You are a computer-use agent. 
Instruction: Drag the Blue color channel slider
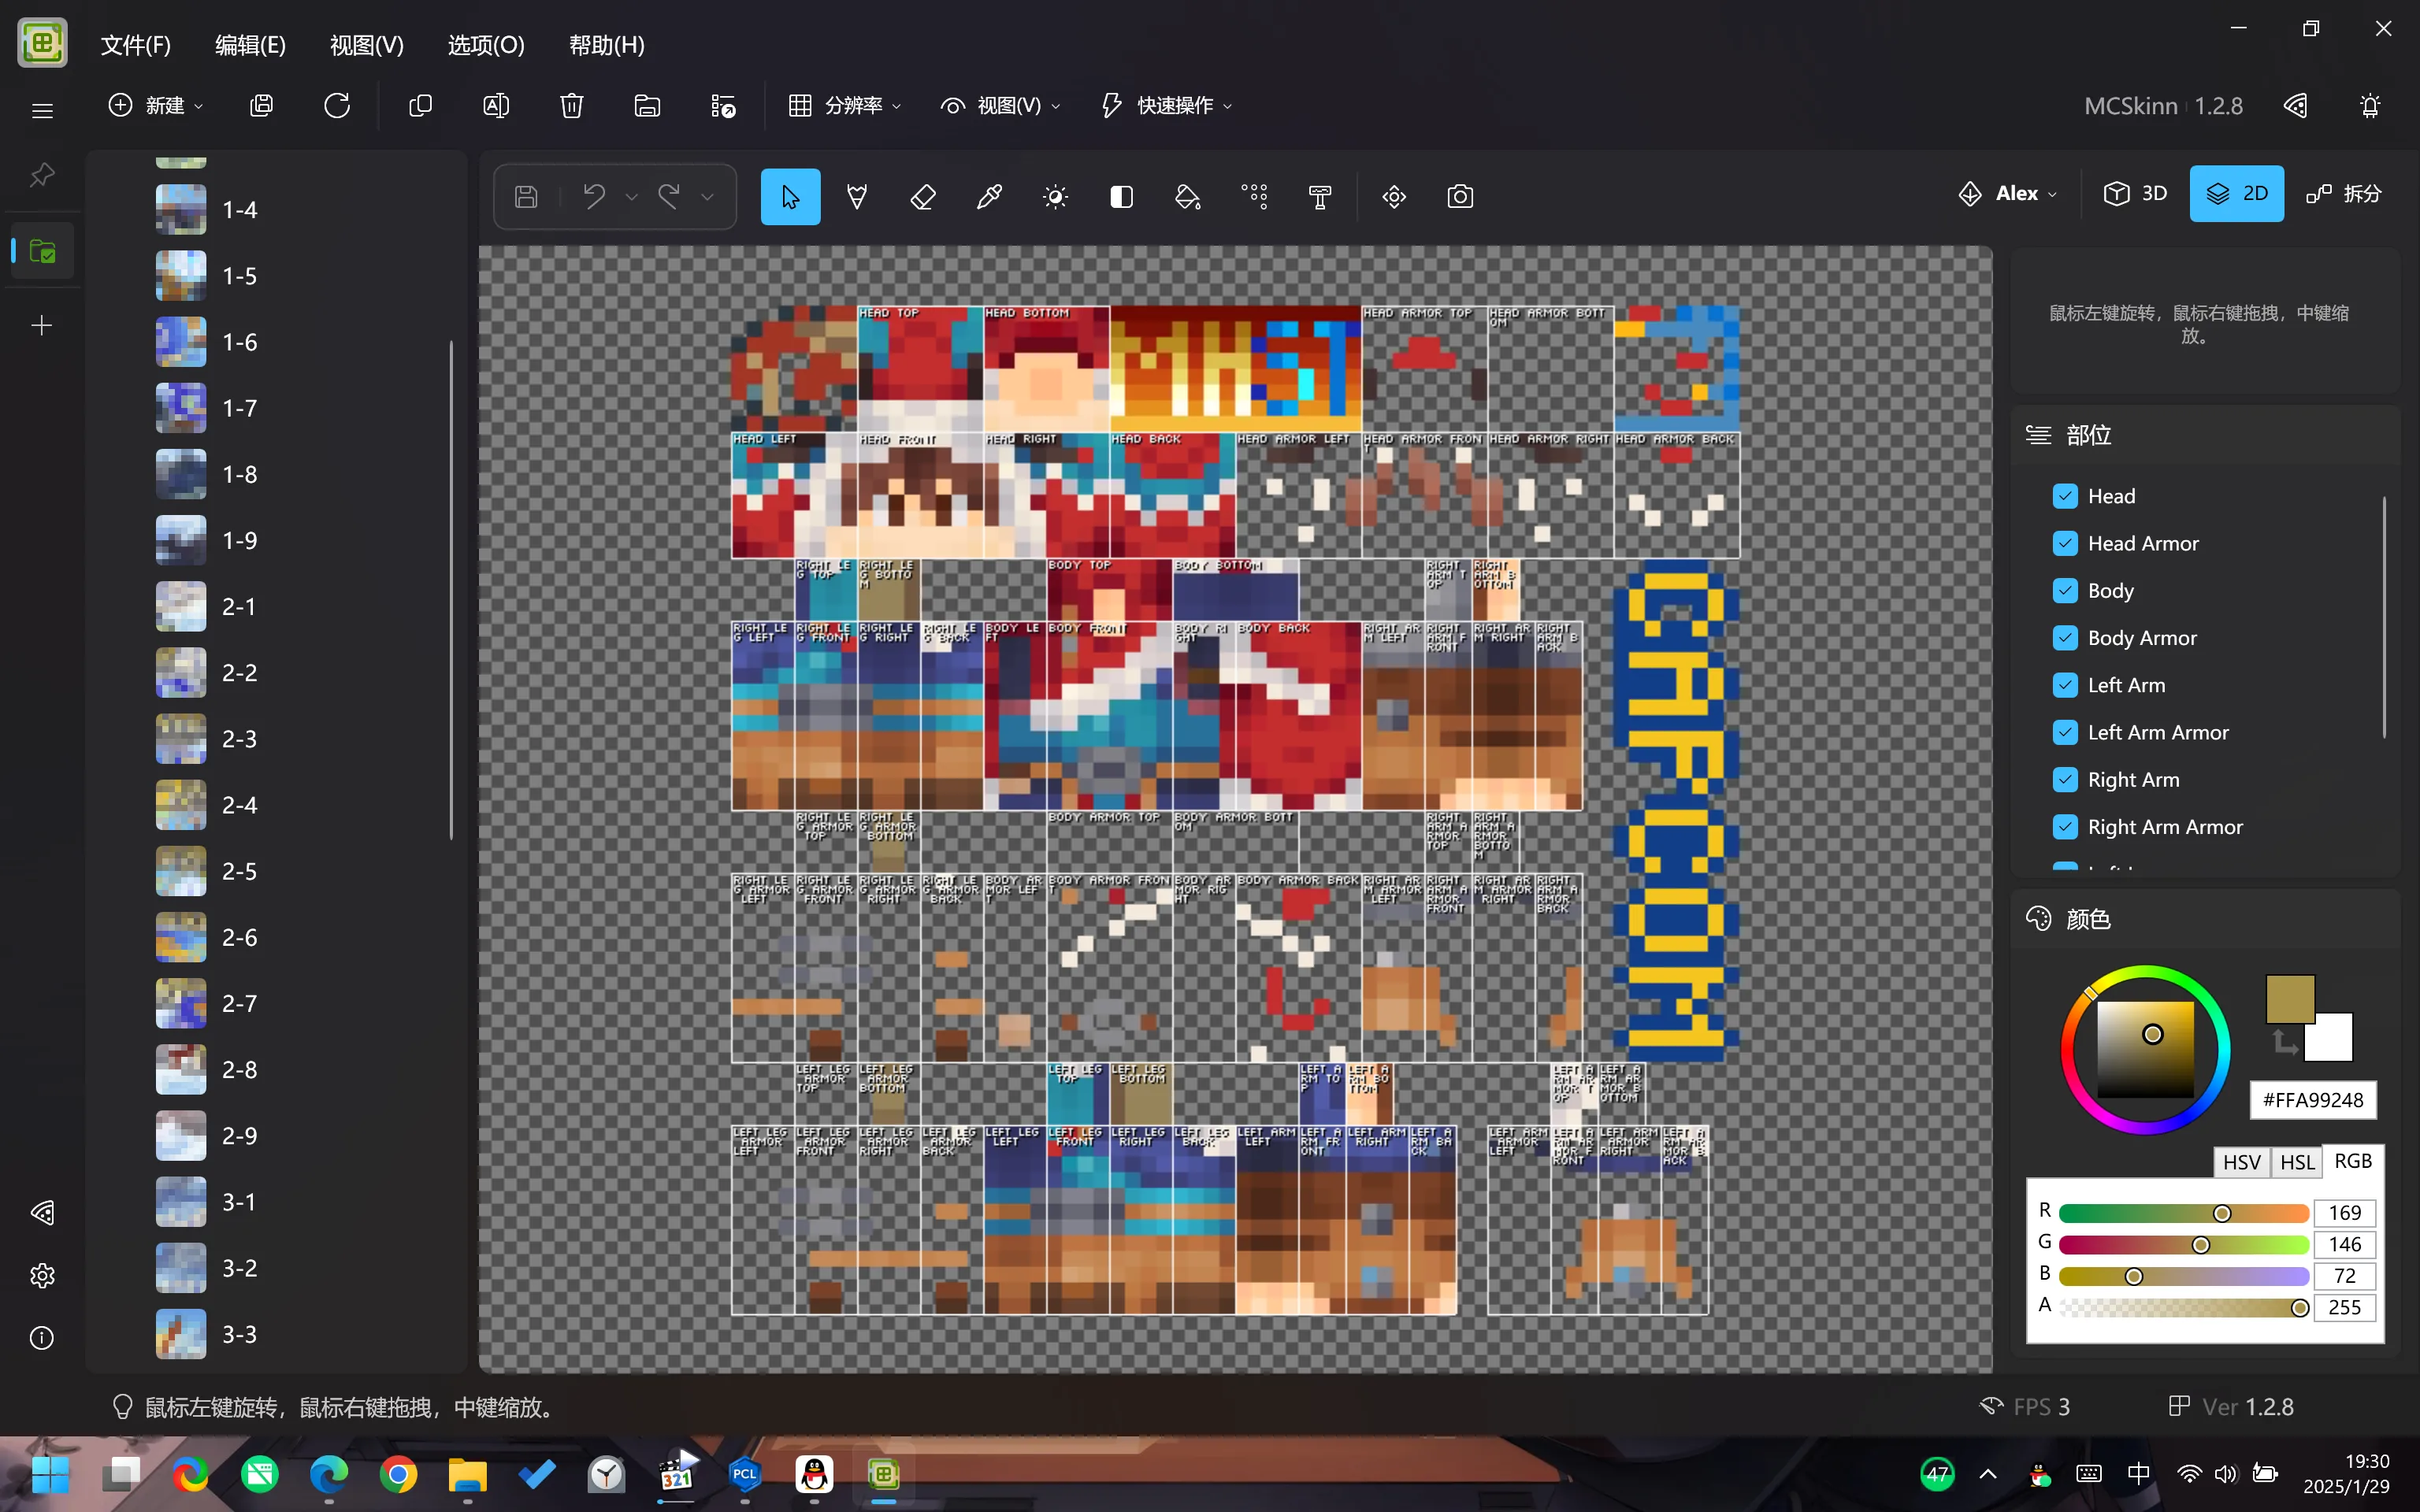click(x=2131, y=1275)
